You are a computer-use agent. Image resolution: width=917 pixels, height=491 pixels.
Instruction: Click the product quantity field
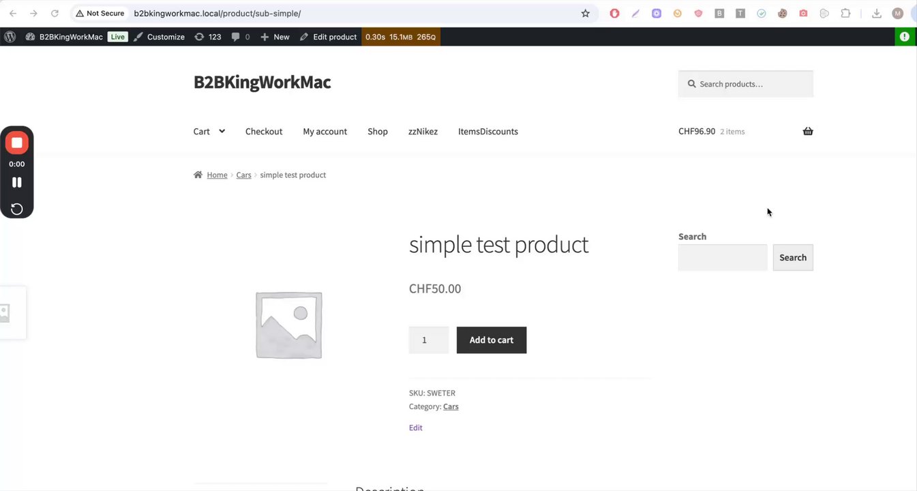tap(428, 340)
